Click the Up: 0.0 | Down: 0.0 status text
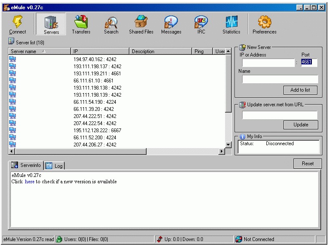Screen dimensions: 329x246 click(184, 239)
